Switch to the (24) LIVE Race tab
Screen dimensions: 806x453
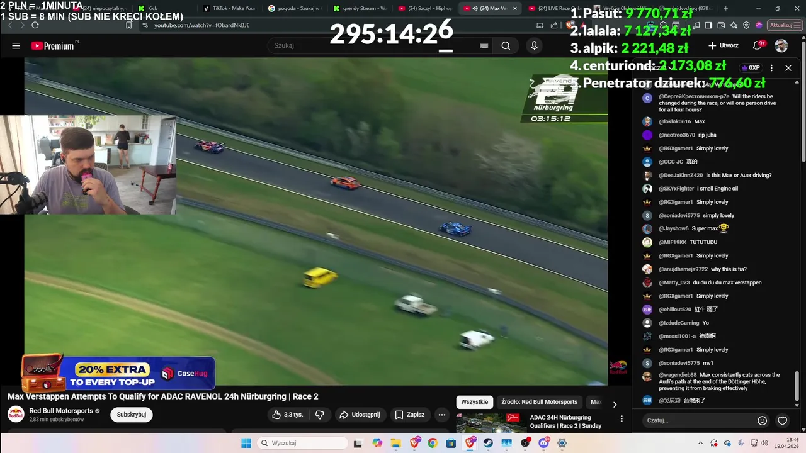coord(555,8)
